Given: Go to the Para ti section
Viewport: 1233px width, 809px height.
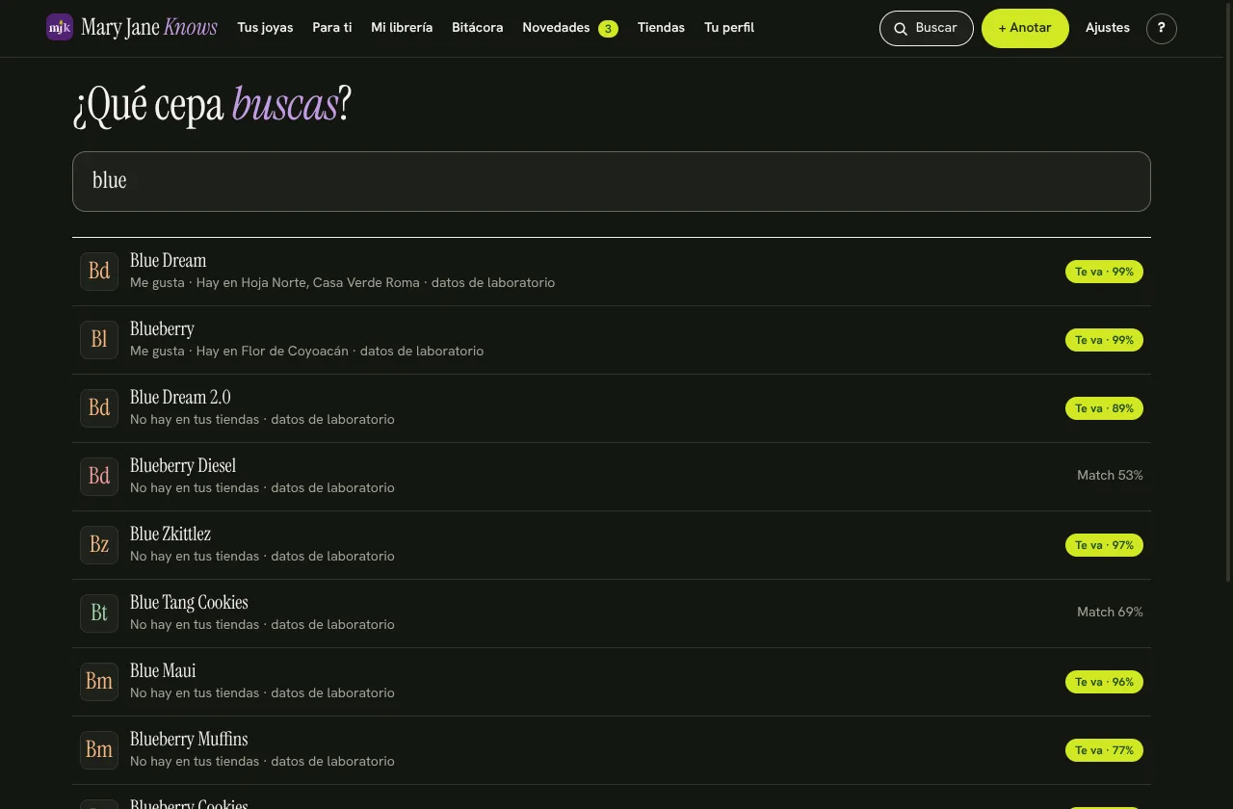Looking at the screenshot, I should coord(331,28).
